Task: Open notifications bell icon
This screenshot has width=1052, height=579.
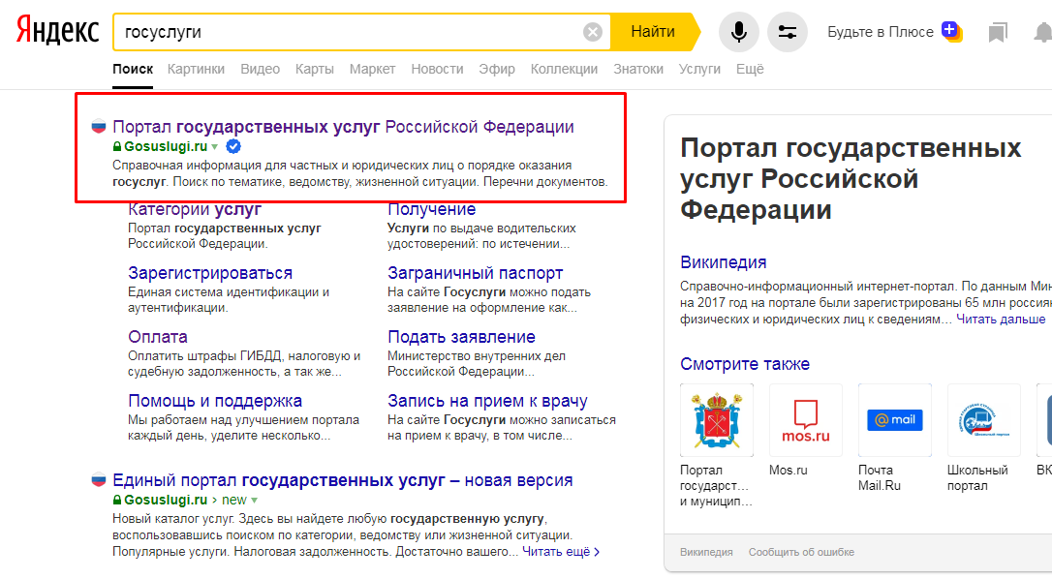Action: [x=1042, y=32]
